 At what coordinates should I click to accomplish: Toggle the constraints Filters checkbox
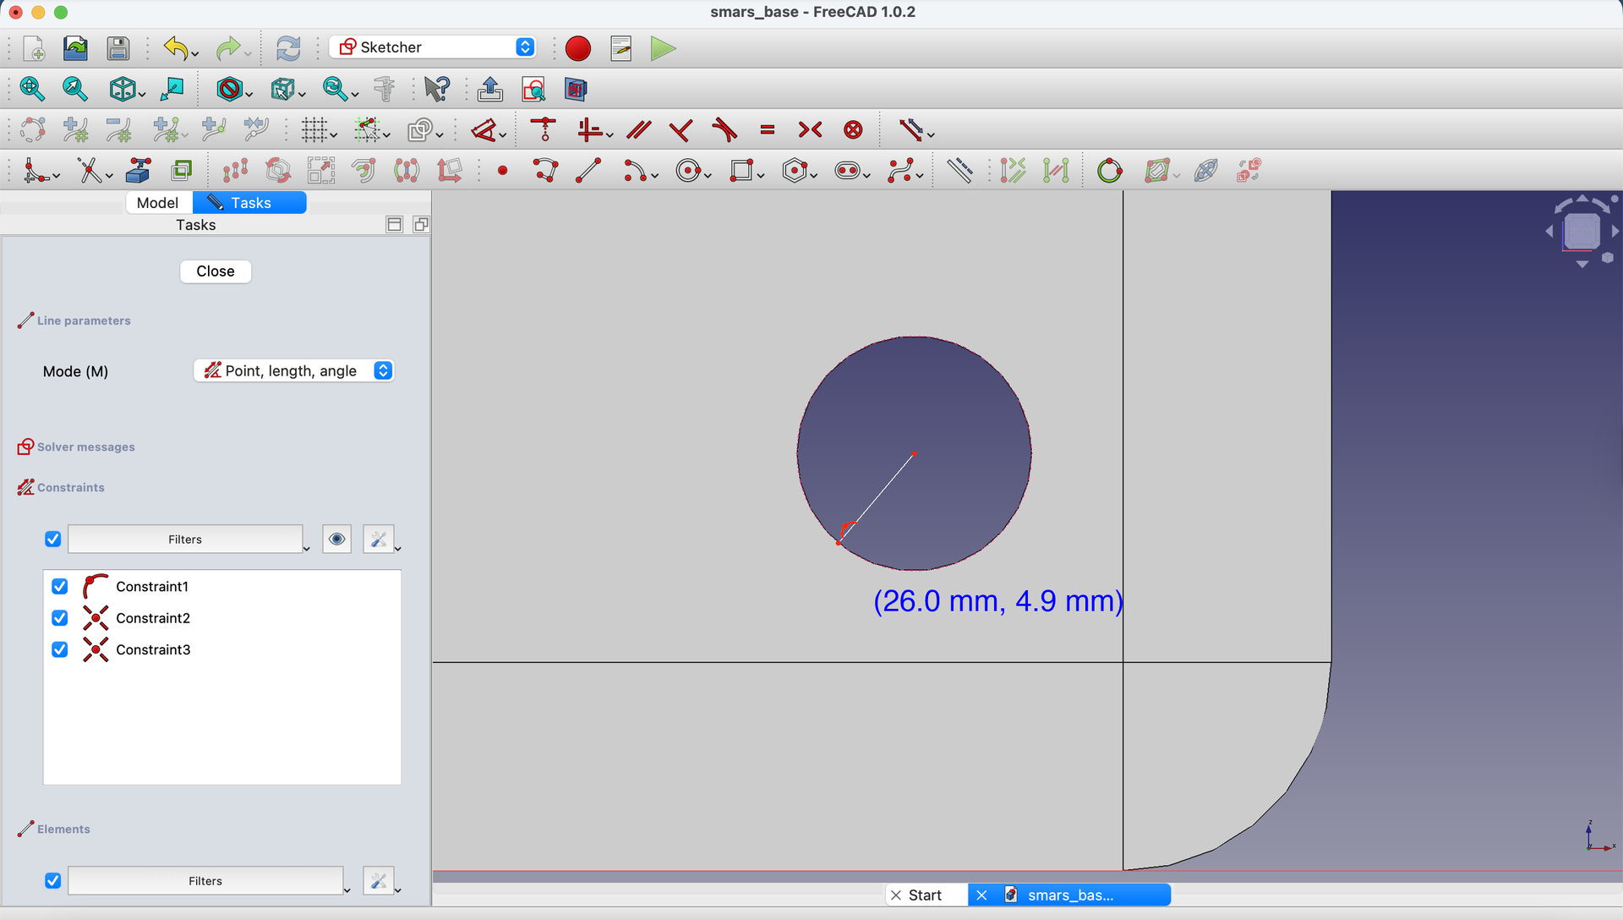pyautogui.click(x=52, y=539)
